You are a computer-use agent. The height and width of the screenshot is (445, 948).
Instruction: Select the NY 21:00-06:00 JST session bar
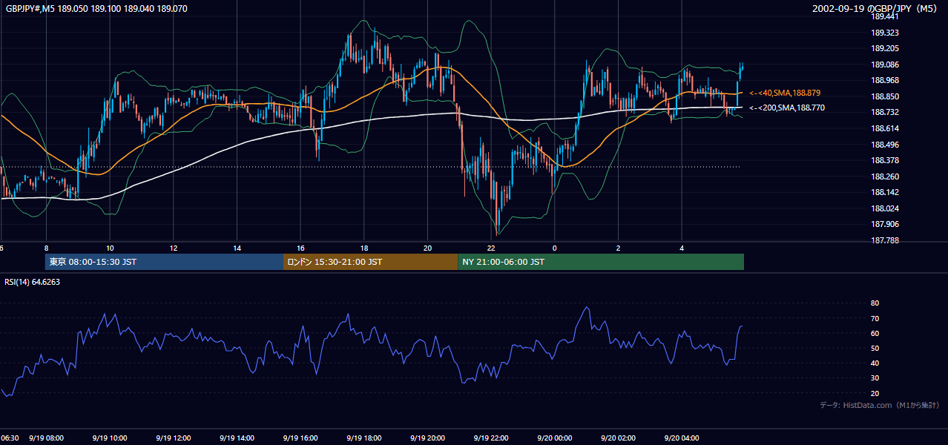click(601, 262)
